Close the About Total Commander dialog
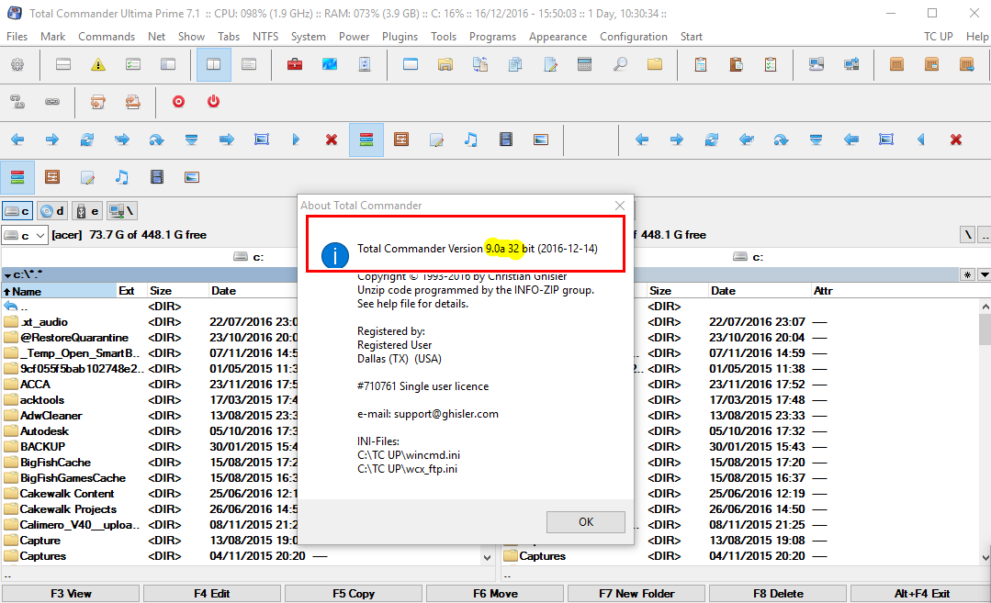The image size is (991, 603). [620, 206]
